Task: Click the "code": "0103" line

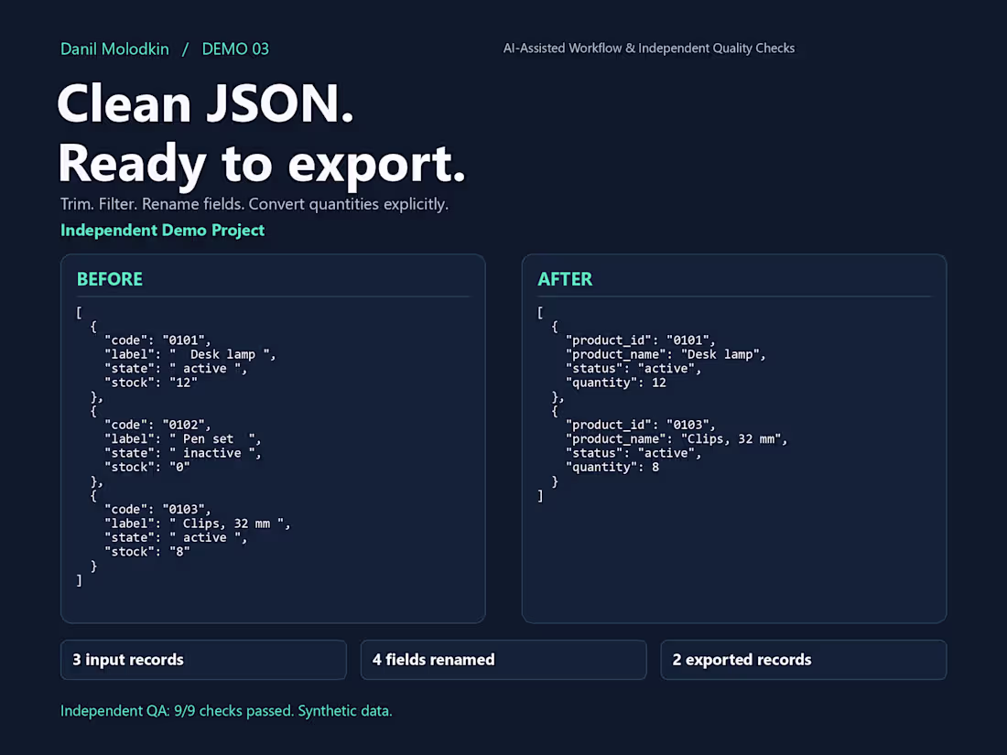Action: (x=157, y=510)
